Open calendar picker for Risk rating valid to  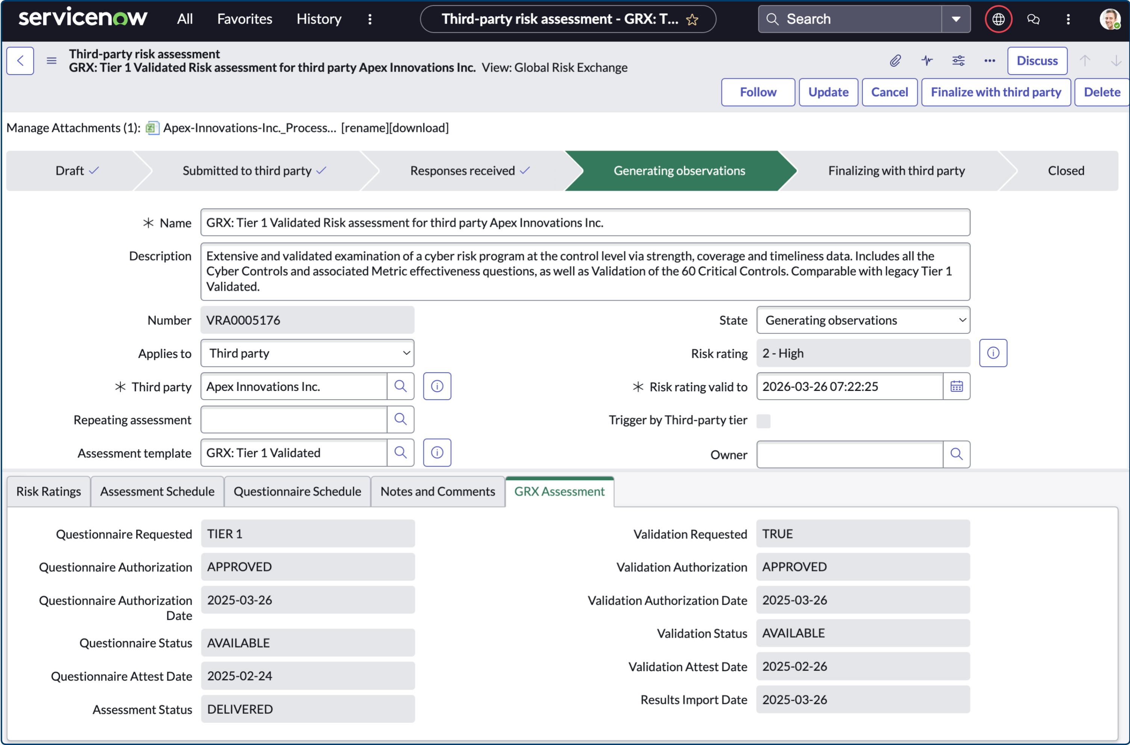coord(956,386)
